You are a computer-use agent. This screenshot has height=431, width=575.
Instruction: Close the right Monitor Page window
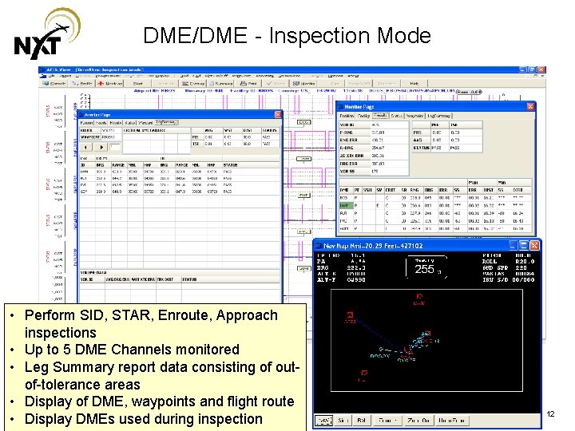tap(530, 106)
